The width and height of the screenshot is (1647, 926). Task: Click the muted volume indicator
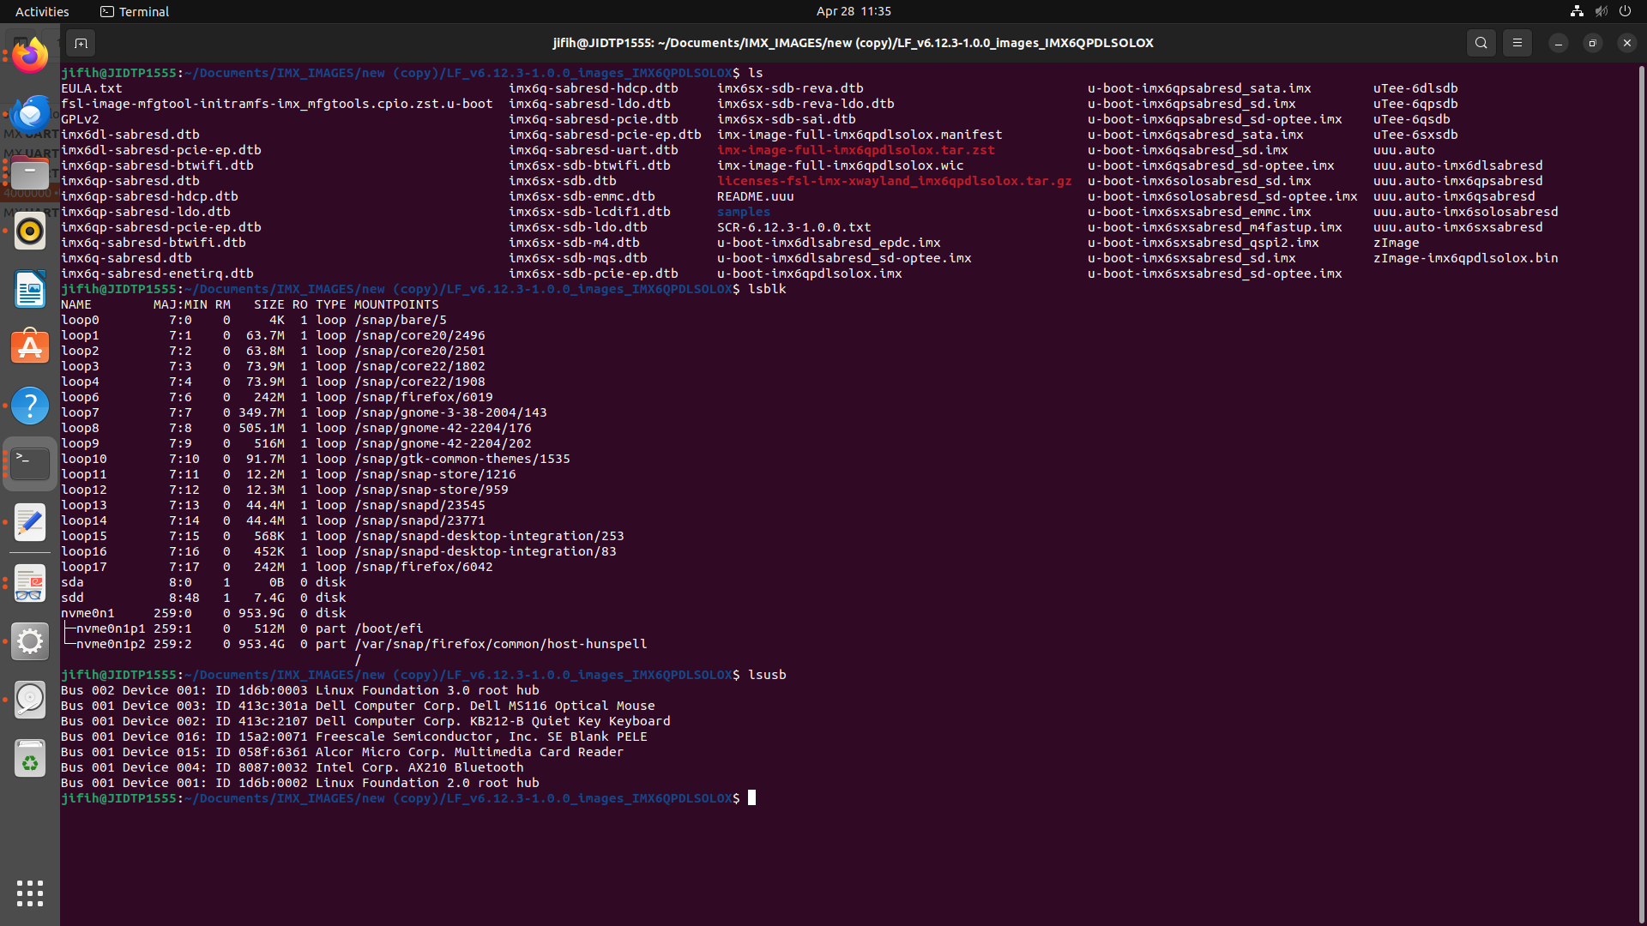1602,11
